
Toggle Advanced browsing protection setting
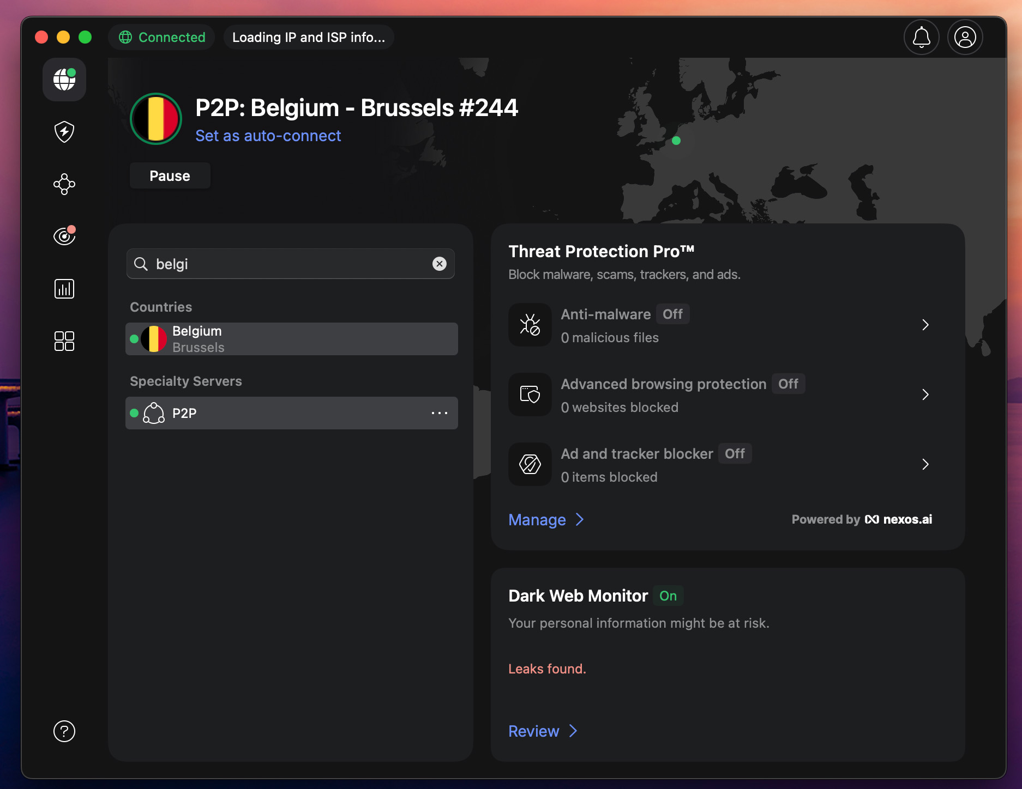coord(788,384)
